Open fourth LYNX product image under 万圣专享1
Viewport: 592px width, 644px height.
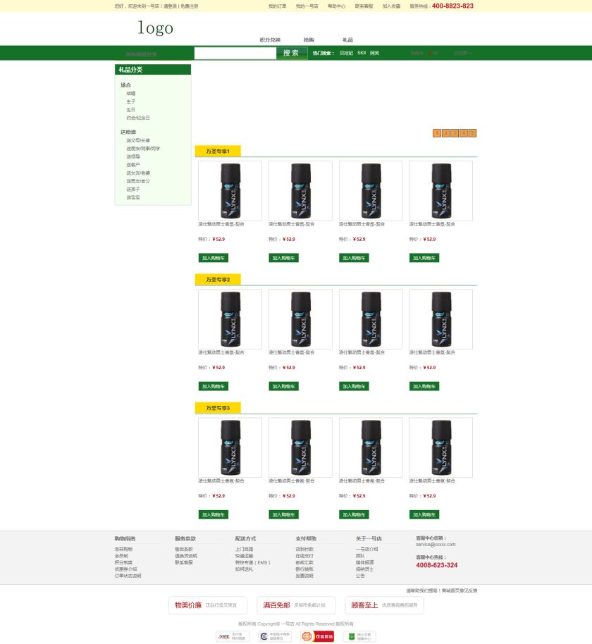point(440,191)
